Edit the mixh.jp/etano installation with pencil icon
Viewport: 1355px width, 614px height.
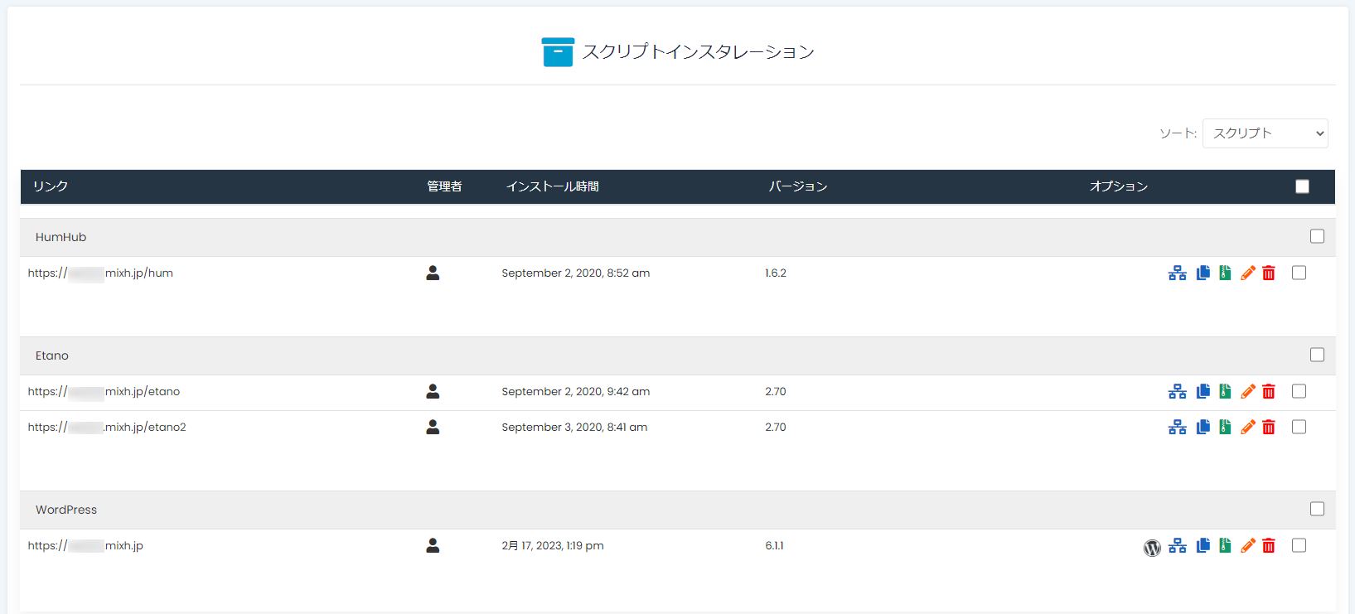coord(1247,391)
